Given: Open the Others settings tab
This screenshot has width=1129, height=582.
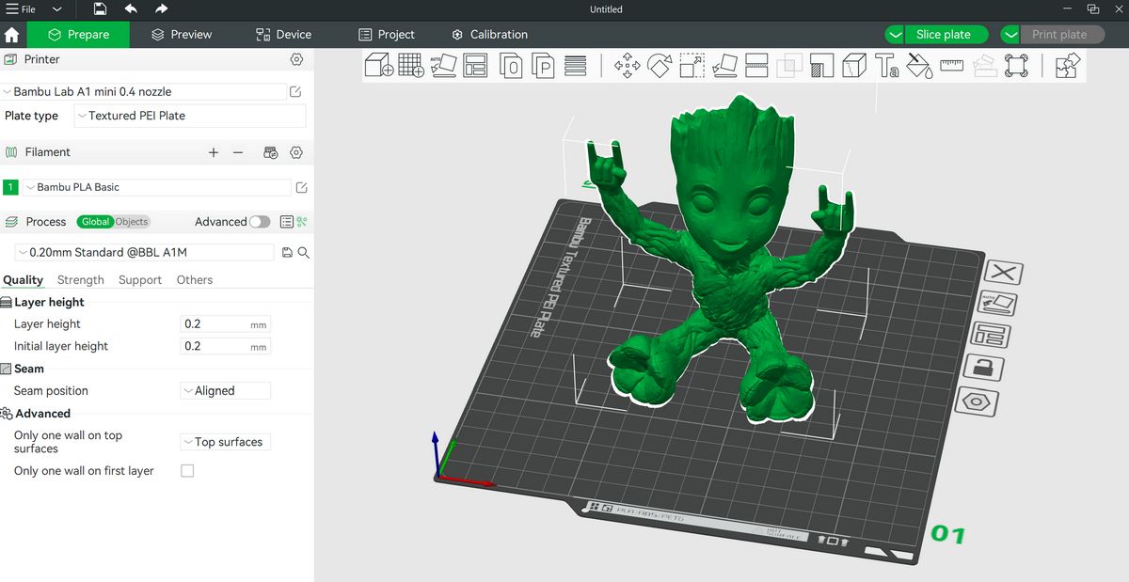Looking at the screenshot, I should click(195, 280).
